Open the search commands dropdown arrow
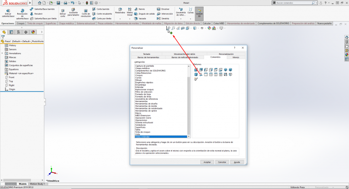The image size is (349, 189). [316, 3]
